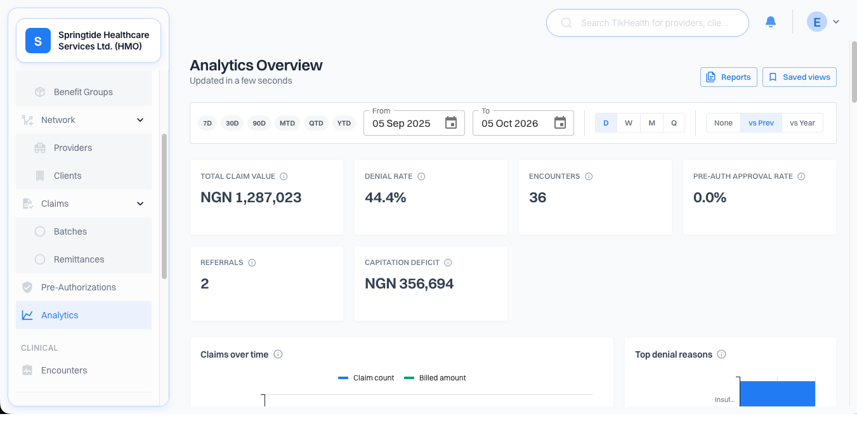Viewport: 857px width, 421px height.
Task: Show info for Denial Rate
Action: [x=421, y=176]
